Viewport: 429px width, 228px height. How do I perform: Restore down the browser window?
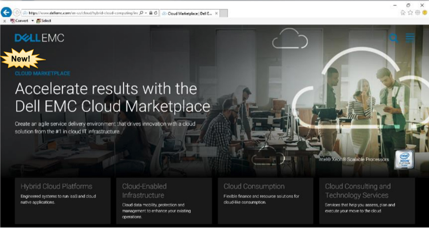(408, 5)
